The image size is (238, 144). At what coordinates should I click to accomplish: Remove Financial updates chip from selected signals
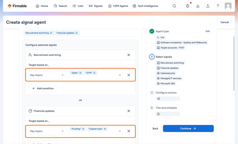click(76, 33)
